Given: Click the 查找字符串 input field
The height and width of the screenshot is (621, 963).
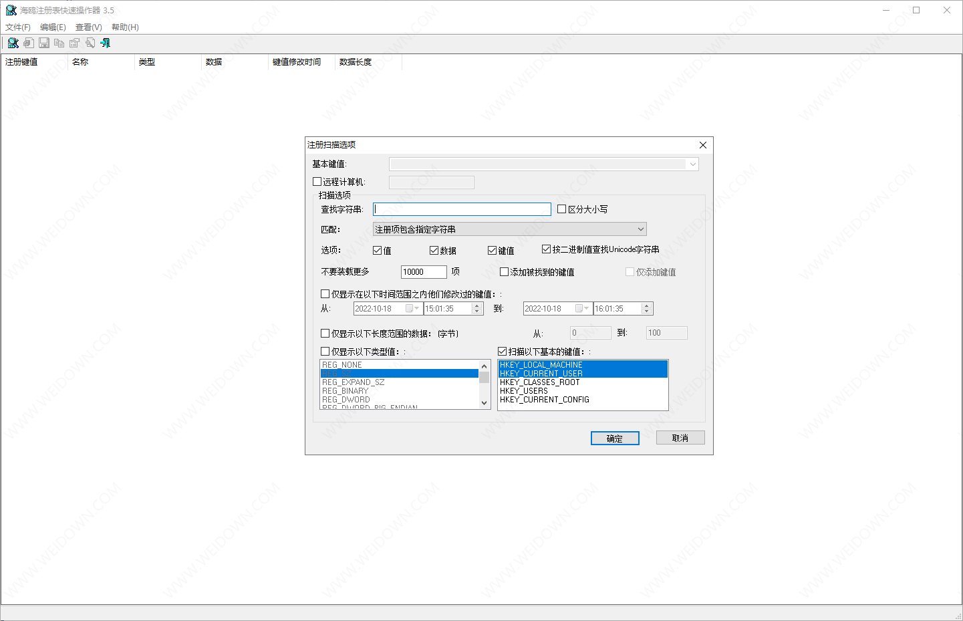Looking at the screenshot, I should 462,209.
